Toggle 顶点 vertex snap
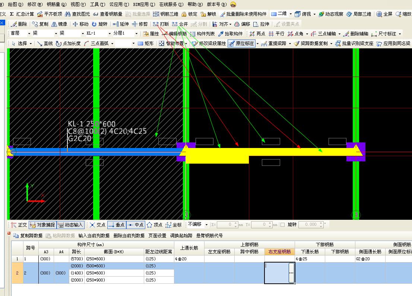Viewport: 412px width, 296px height. click(155, 225)
